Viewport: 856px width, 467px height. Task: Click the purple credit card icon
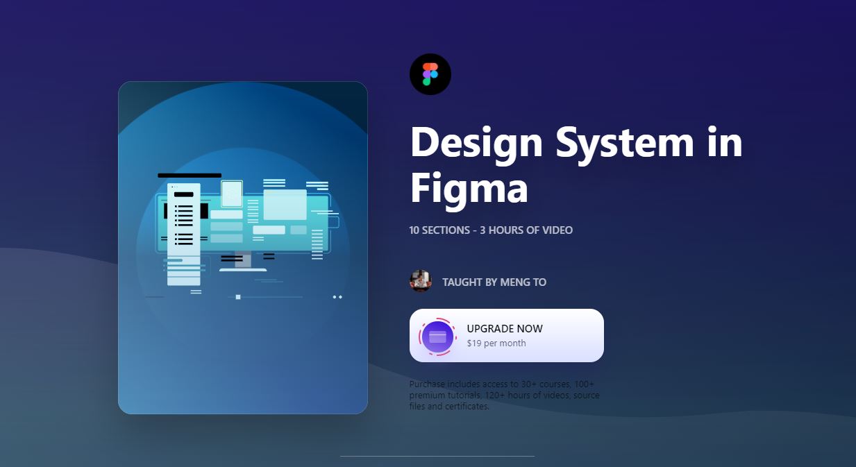coord(437,337)
